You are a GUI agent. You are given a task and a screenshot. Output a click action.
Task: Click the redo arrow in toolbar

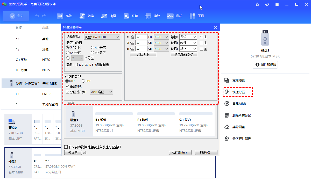pyautogui.click(x=44, y=16)
